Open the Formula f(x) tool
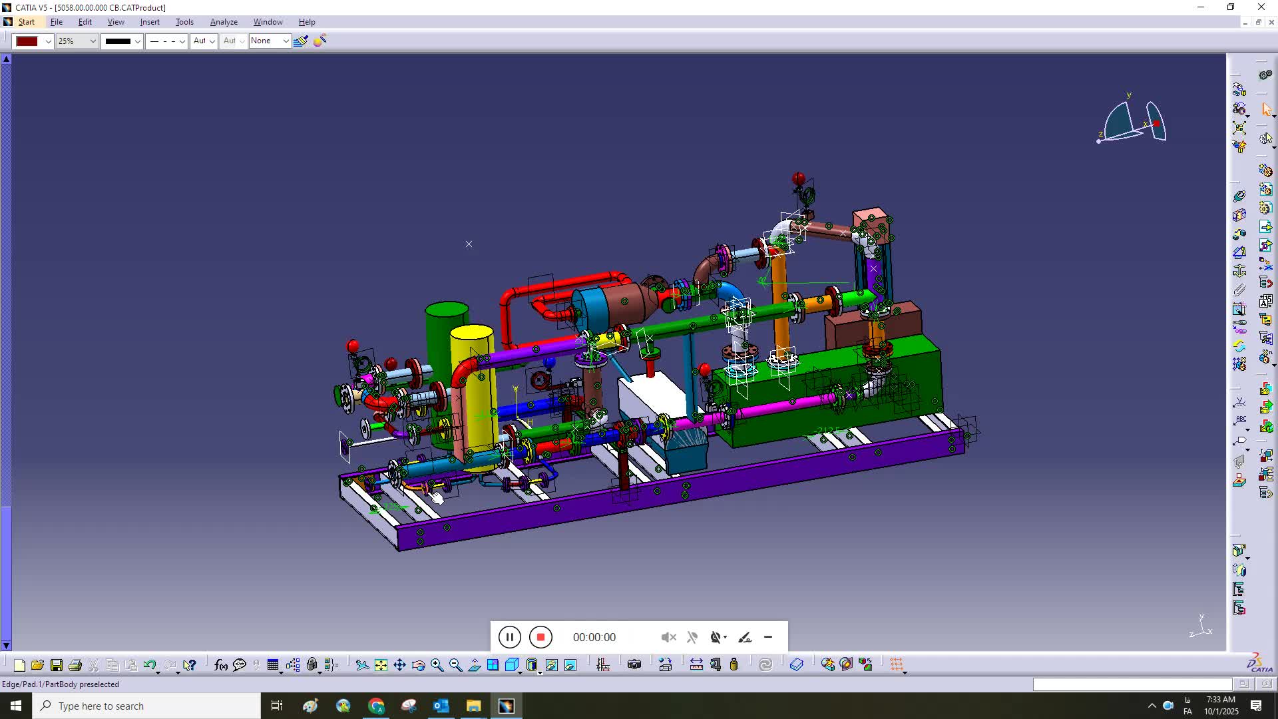 pyautogui.click(x=221, y=664)
